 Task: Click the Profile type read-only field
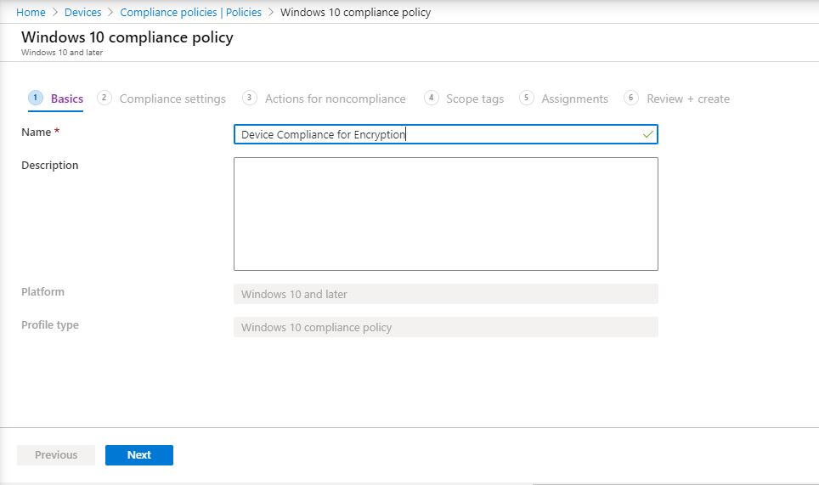(x=445, y=327)
